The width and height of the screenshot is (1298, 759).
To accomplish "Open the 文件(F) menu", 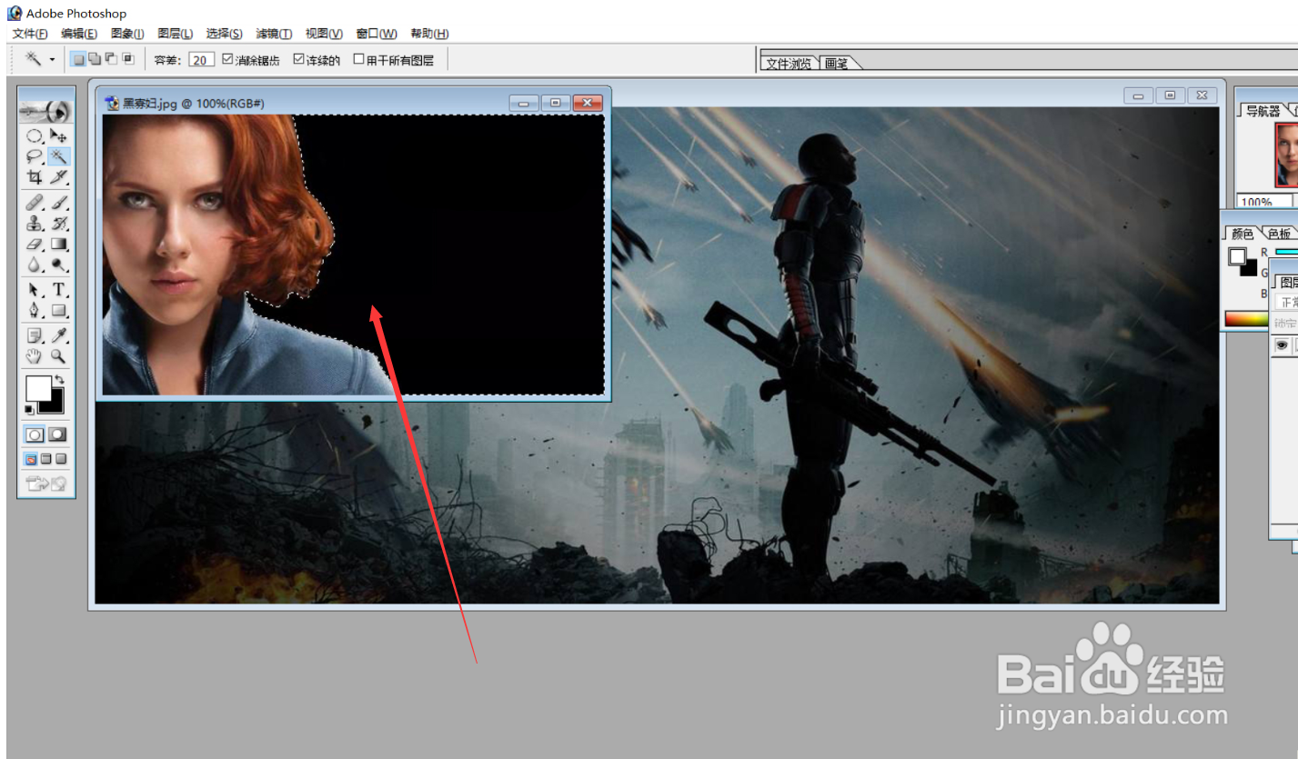I will 30,34.
